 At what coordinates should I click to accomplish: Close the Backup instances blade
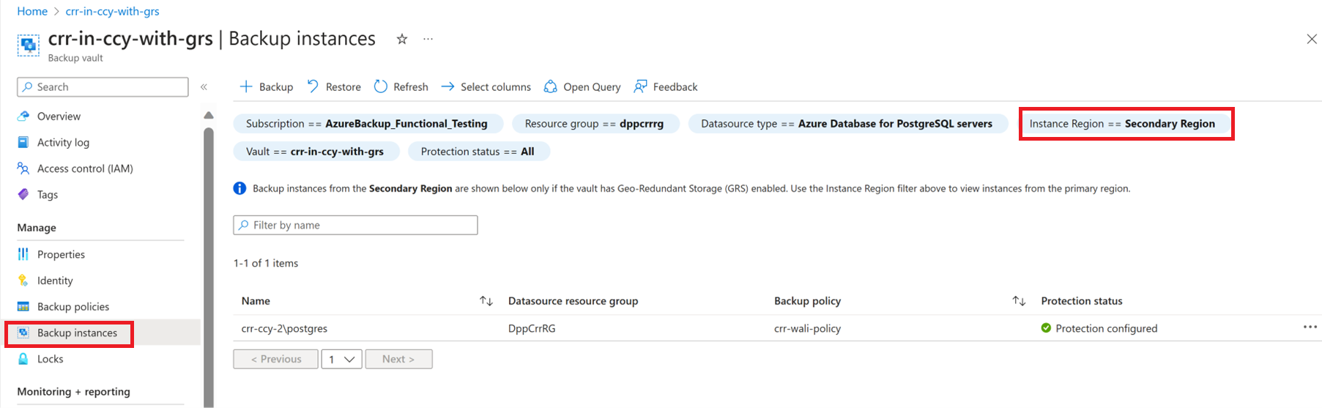[x=1311, y=39]
